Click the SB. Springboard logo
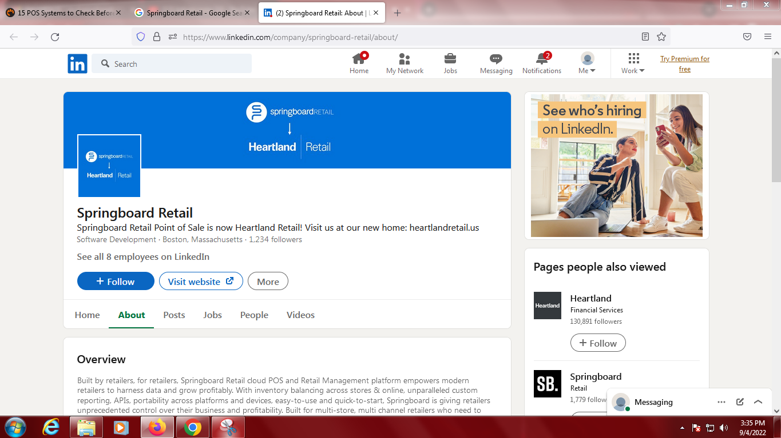The width and height of the screenshot is (781, 438). tap(548, 384)
